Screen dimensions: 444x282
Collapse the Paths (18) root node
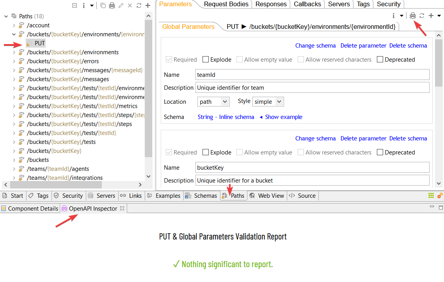[x=6, y=16]
